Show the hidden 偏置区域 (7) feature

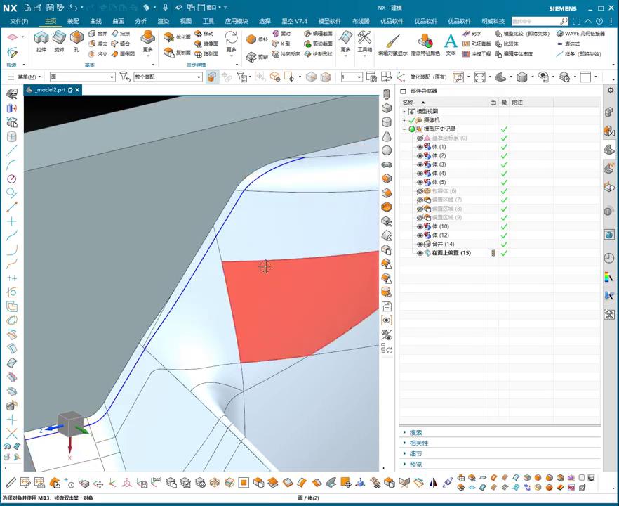click(420, 200)
